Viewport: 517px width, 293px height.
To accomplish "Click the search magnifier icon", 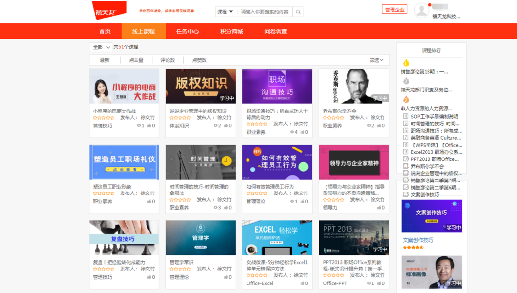I will point(298,11).
